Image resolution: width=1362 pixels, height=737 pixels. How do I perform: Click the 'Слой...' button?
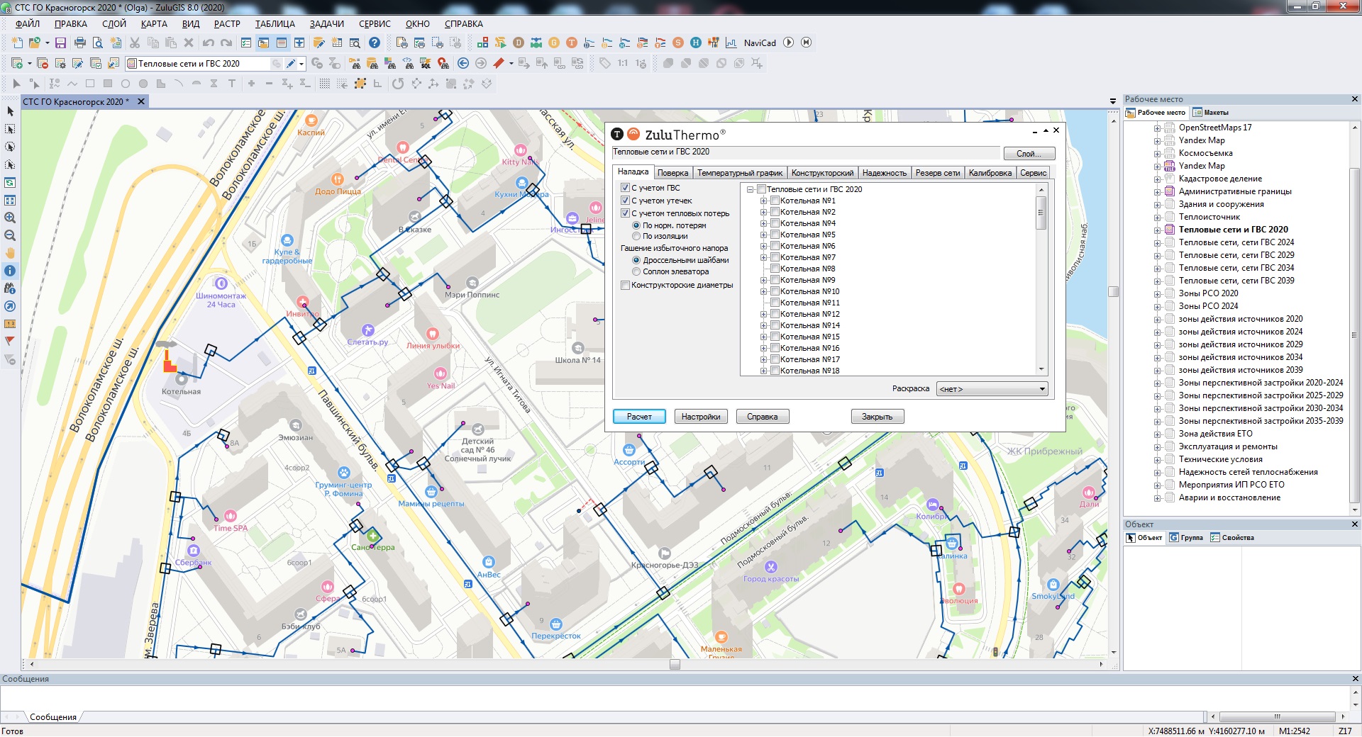pos(1029,154)
